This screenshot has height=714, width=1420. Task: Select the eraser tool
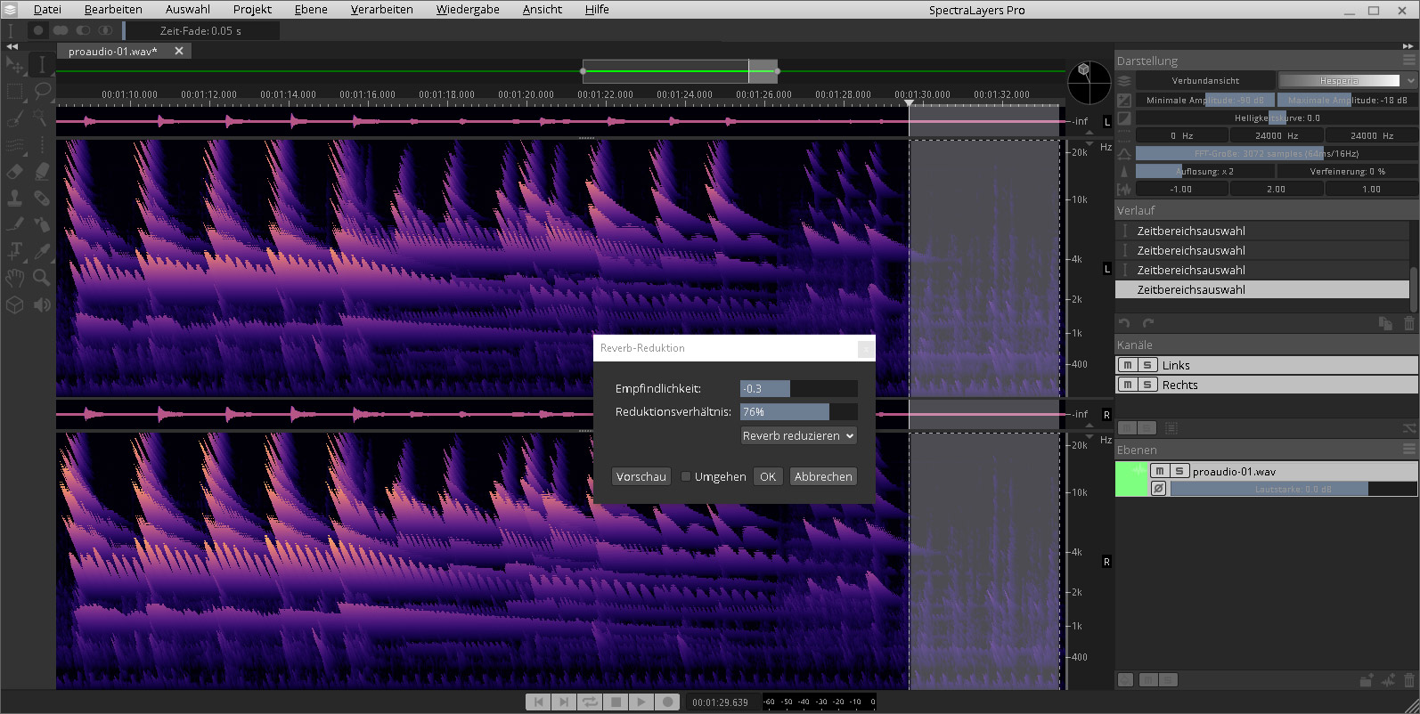[x=15, y=171]
